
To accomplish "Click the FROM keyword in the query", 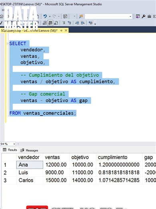I will pyautogui.click(x=15, y=113).
